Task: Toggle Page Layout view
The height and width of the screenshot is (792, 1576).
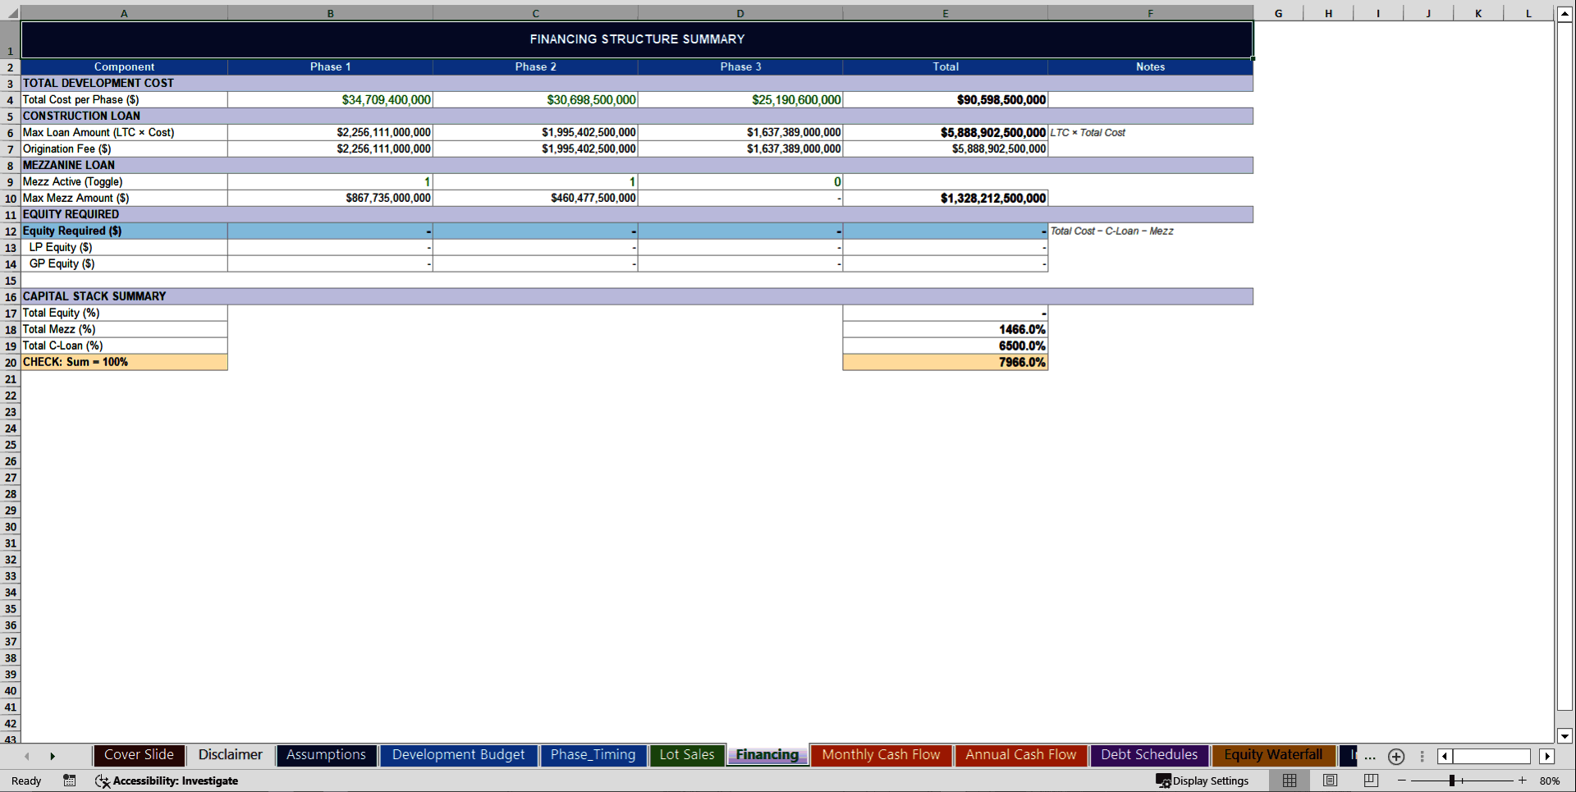Action: pos(1330,781)
